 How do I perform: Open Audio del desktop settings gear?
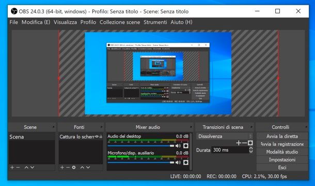(186, 146)
